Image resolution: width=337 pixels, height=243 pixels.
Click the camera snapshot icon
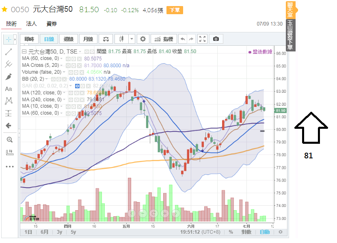pyautogui.click(x=216, y=39)
